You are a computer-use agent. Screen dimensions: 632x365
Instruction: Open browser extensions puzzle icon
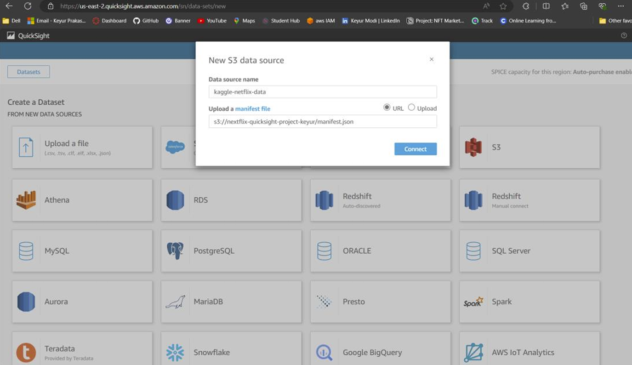[526, 6]
